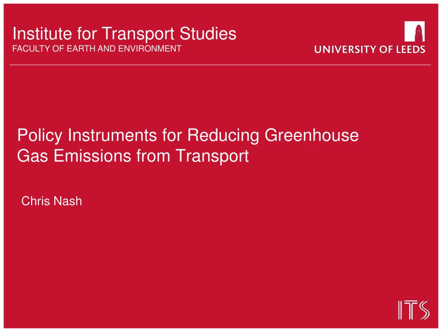The width and height of the screenshot is (442, 332).
Task: Click the ITS logo in the corner
Action: [414, 310]
